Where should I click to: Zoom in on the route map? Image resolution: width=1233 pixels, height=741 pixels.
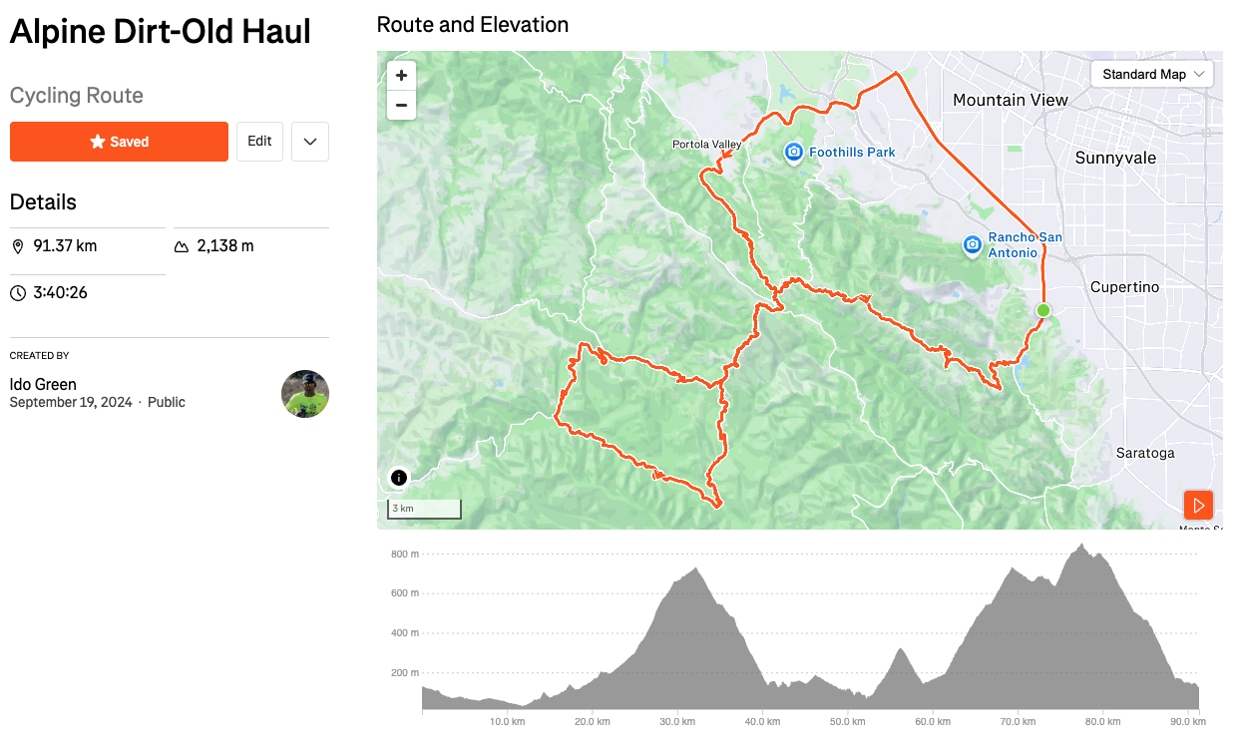[401, 76]
